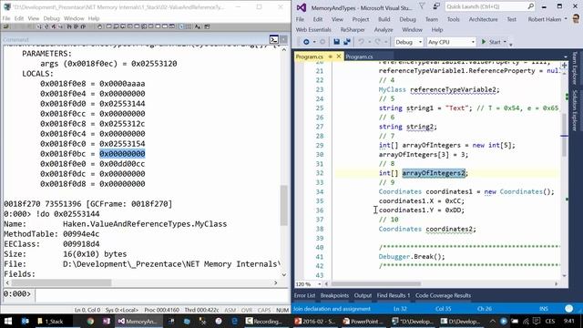Open the document tab list dropdown arrow
The width and height of the screenshot is (583, 328).
(565, 56)
